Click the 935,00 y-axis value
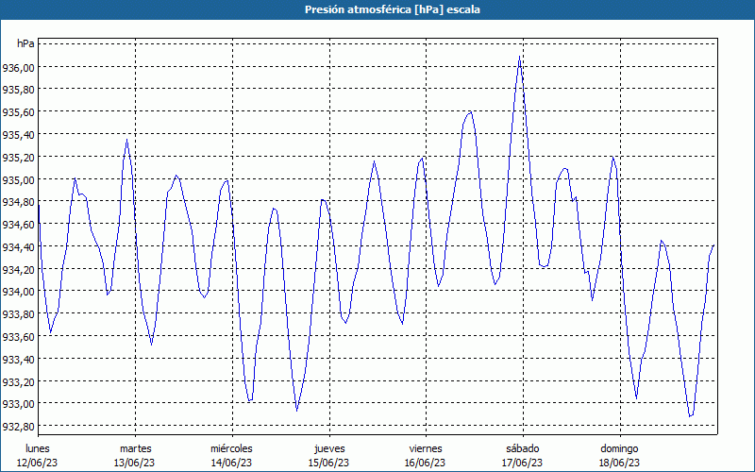The height and width of the screenshot is (472, 755). (x=18, y=180)
